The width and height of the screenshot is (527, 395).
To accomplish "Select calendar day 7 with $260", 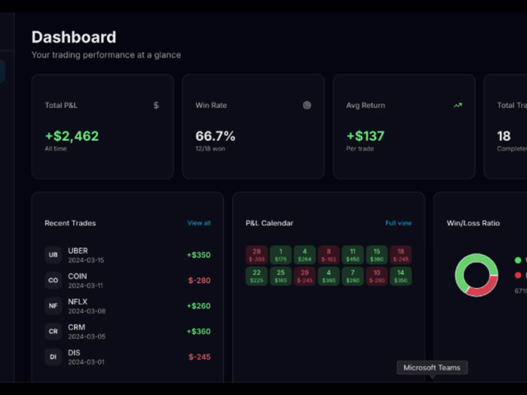I will [x=353, y=276].
